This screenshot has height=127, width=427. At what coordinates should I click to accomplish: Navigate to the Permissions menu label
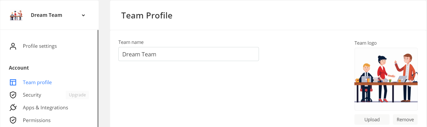point(37,120)
